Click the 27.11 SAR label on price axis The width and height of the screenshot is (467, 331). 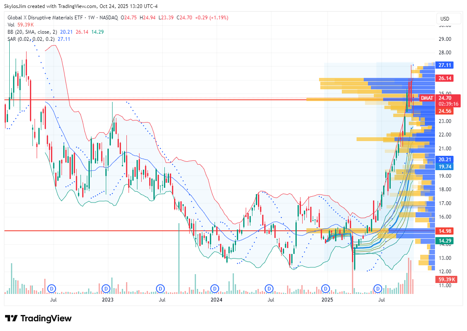coord(444,65)
